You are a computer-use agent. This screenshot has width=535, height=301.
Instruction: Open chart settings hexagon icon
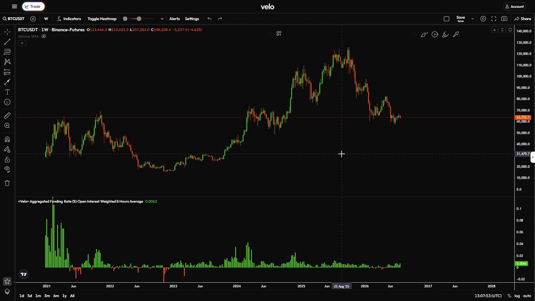[483, 19]
